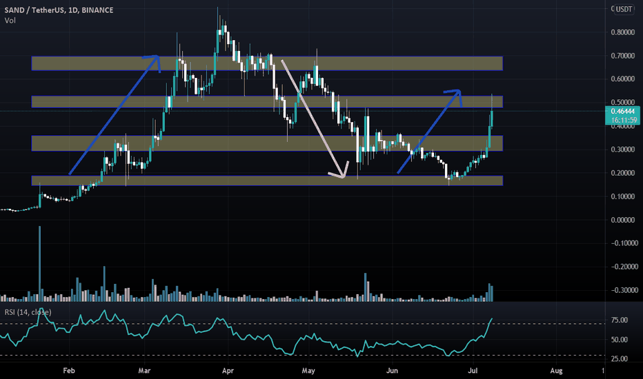
Task: Click the Mar label on time axis
Action: [x=144, y=371]
